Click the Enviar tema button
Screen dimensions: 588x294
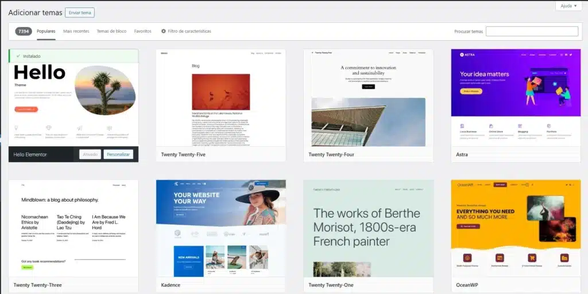tap(79, 13)
